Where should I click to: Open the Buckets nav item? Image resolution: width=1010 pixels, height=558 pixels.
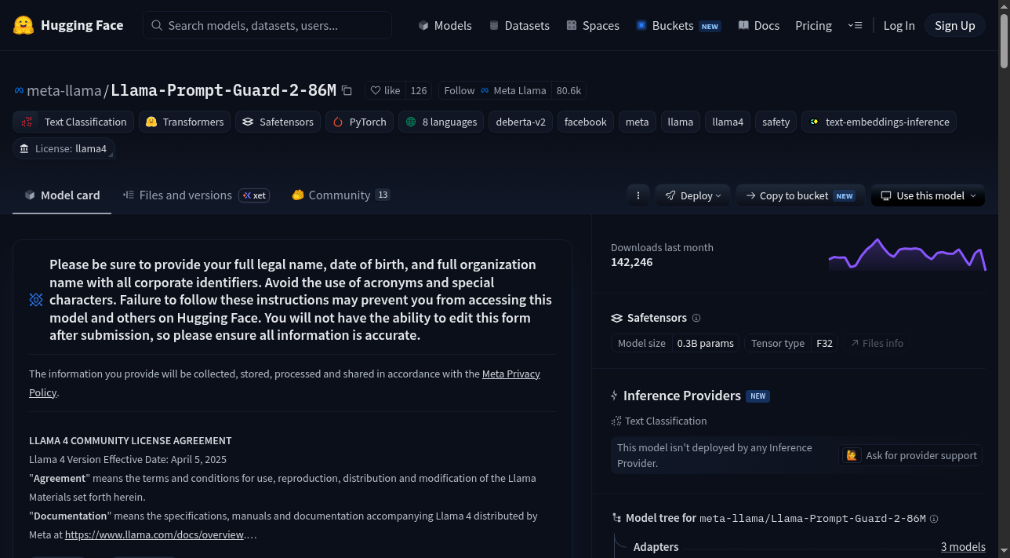678,25
